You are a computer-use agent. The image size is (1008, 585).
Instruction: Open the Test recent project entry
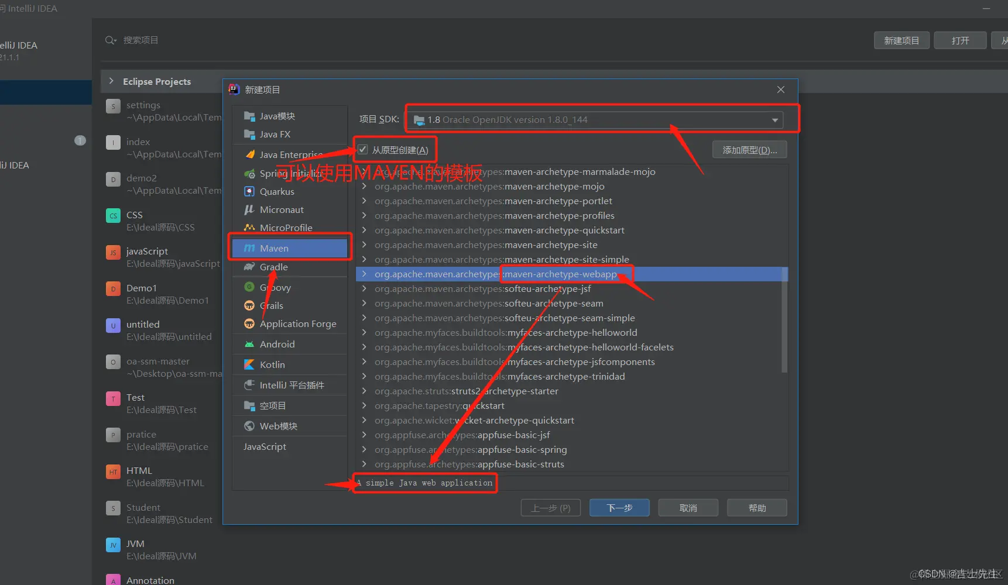pos(163,404)
